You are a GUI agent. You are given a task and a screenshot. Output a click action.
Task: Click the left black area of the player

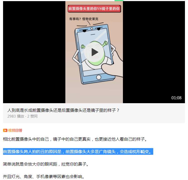tap(34, 52)
